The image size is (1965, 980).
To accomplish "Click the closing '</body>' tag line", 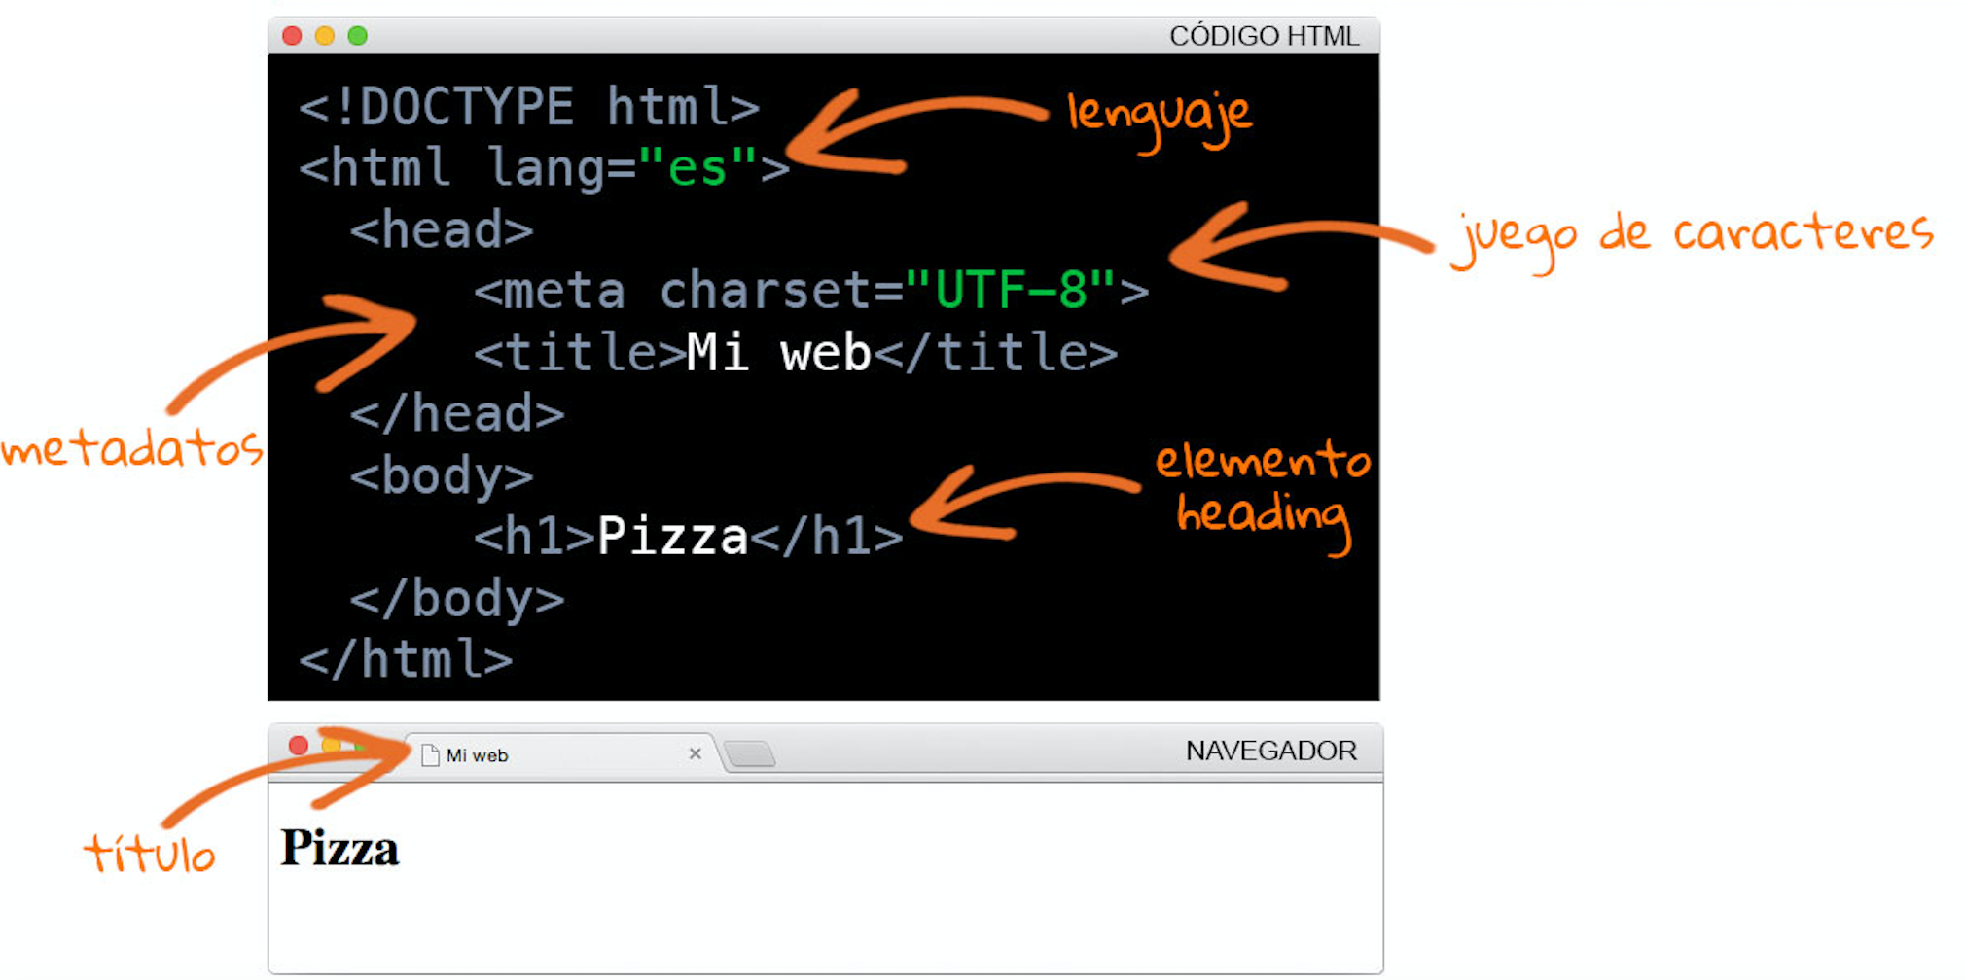I will tap(457, 598).
